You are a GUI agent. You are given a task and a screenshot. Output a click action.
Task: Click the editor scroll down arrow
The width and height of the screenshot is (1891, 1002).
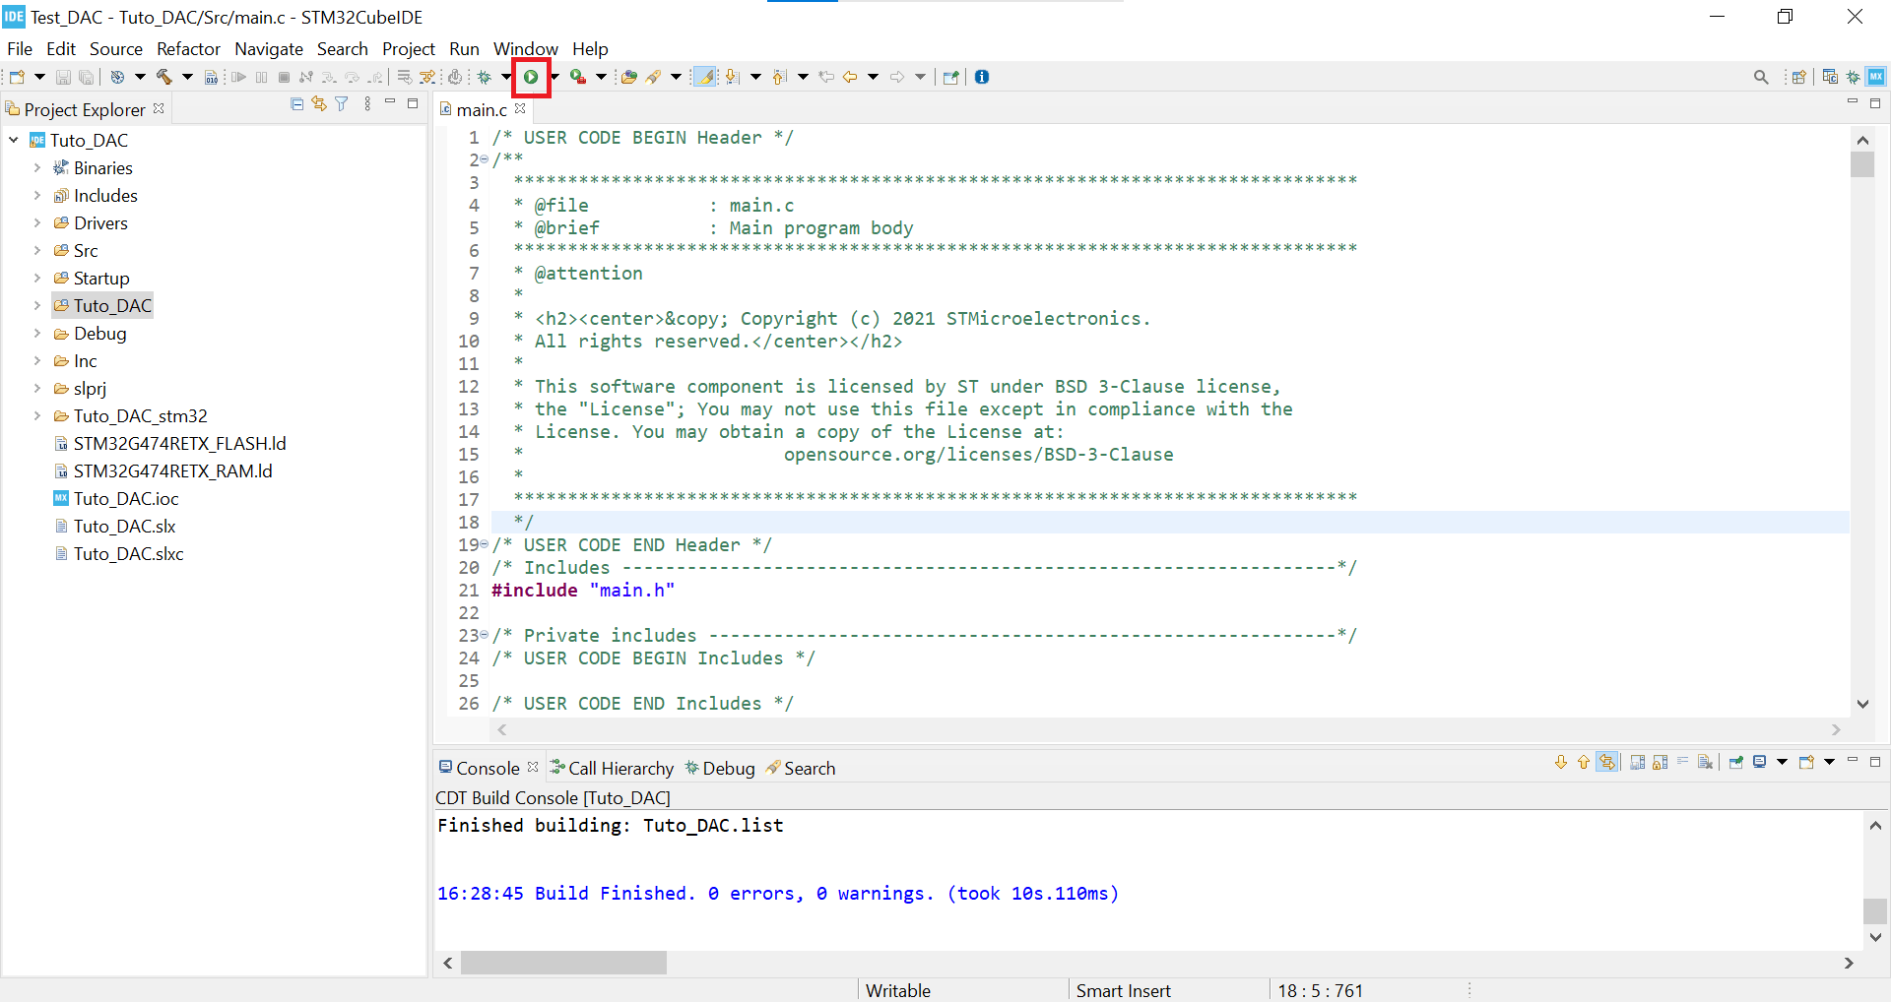pyautogui.click(x=1861, y=704)
